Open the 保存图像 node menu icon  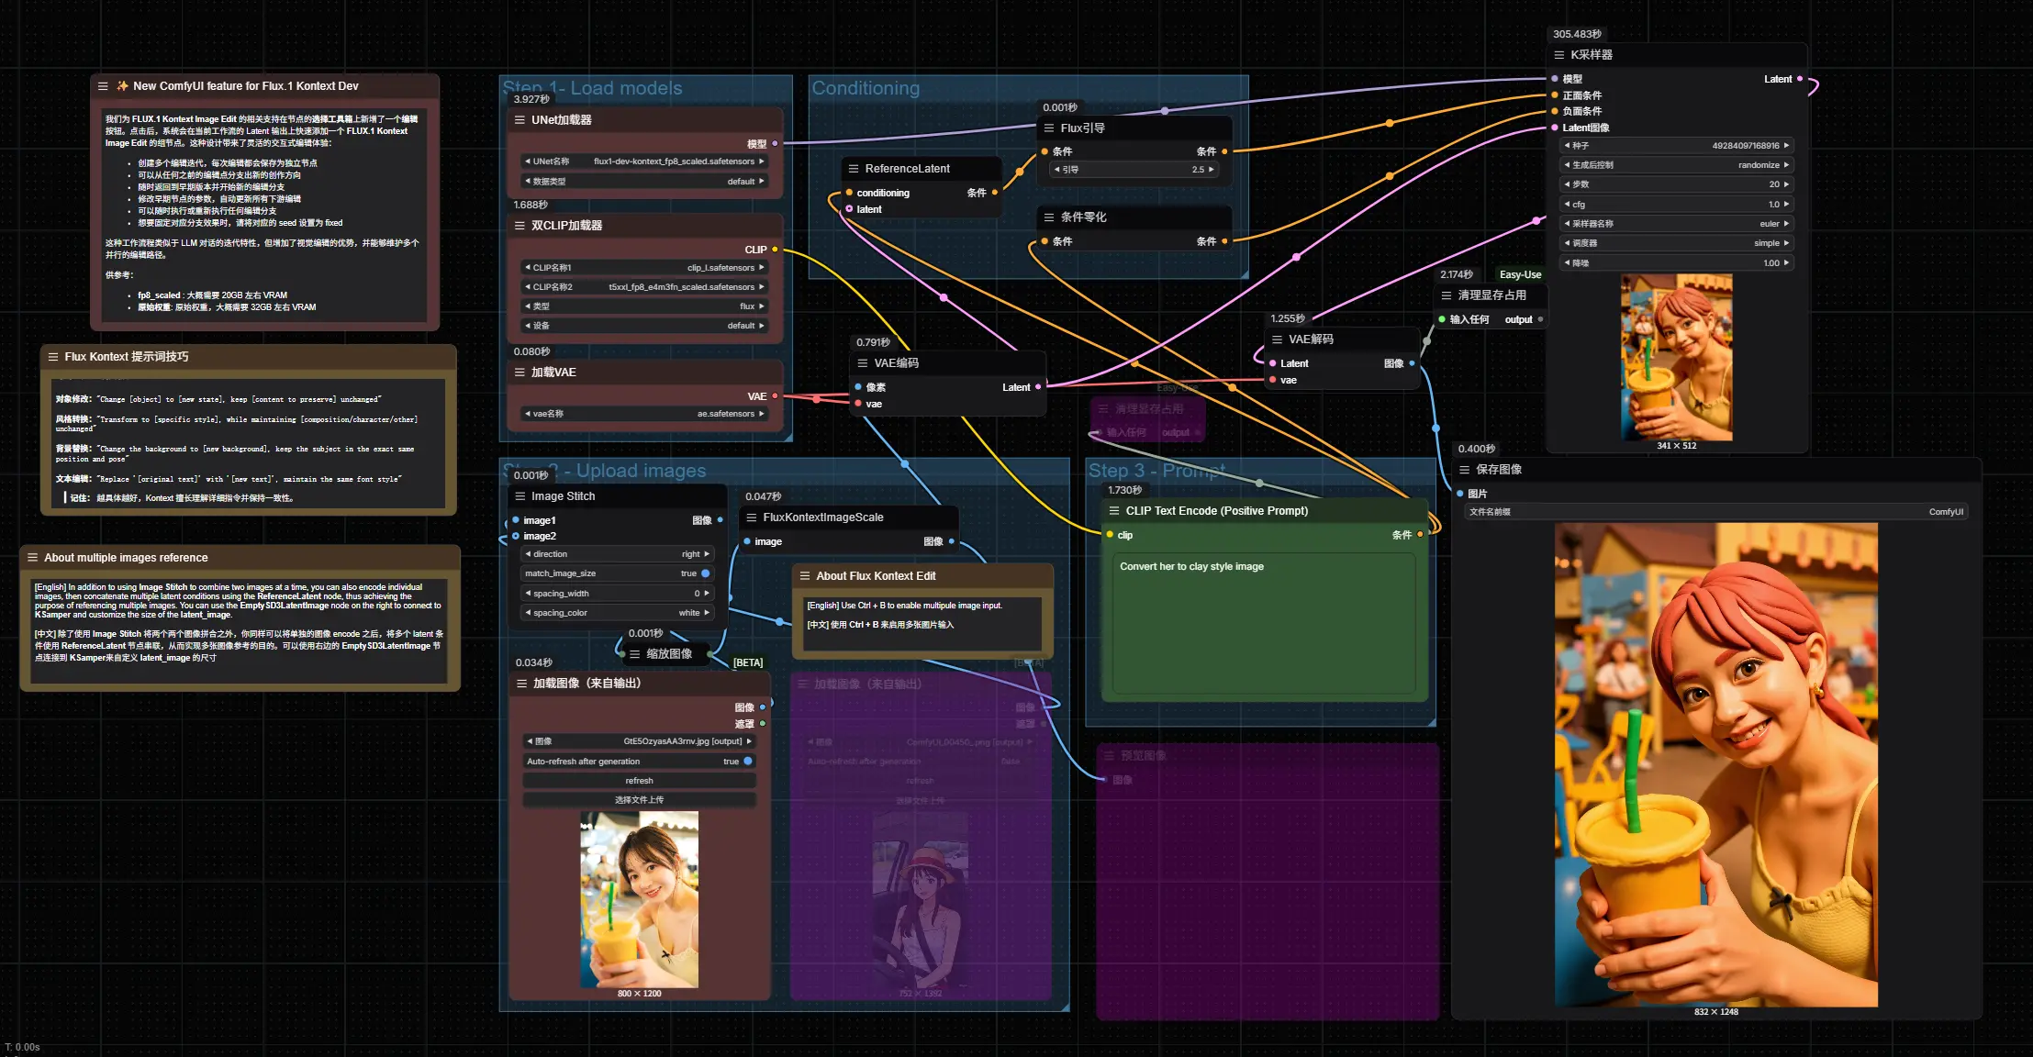pyautogui.click(x=1464, y=470)
